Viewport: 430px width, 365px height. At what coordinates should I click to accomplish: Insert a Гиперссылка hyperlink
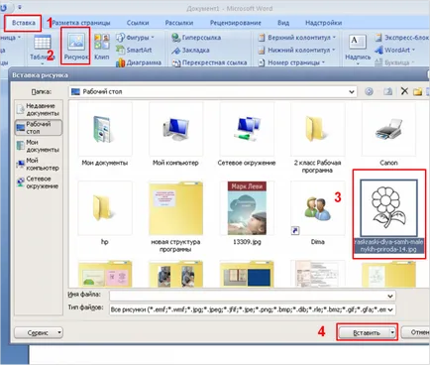pyautogui.click(x=196, y=38)
